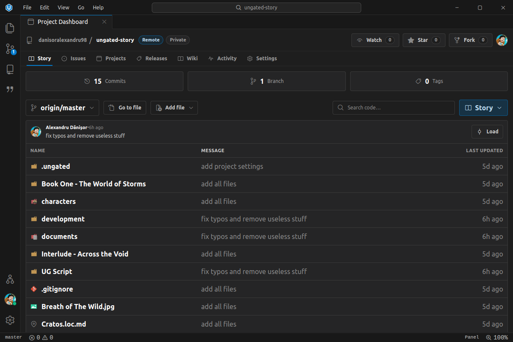Expand the origin/master branch selector
This screenshot has width=513, height=342.
point(62,108)
